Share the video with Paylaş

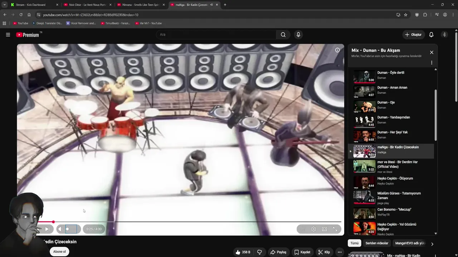[278, 252]
